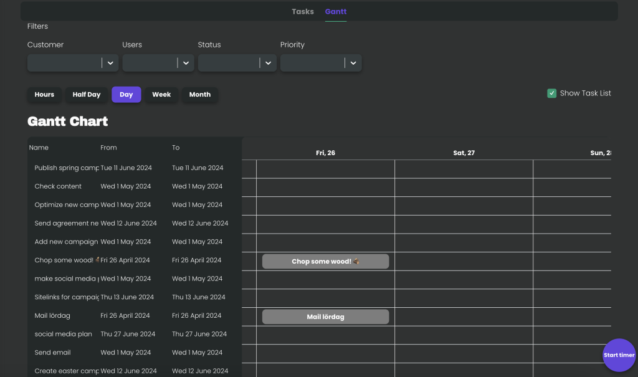This screenshot has width=638, height=377.
Task: Uncheck the Show Task List checkbox
Action: click(552, 93)
